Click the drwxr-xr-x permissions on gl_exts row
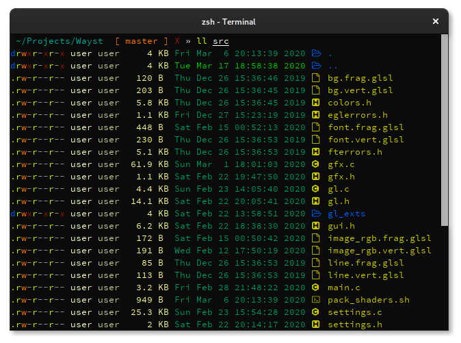Image resolution: width=461 pixels, height=343 pixels. click(38, 214)
